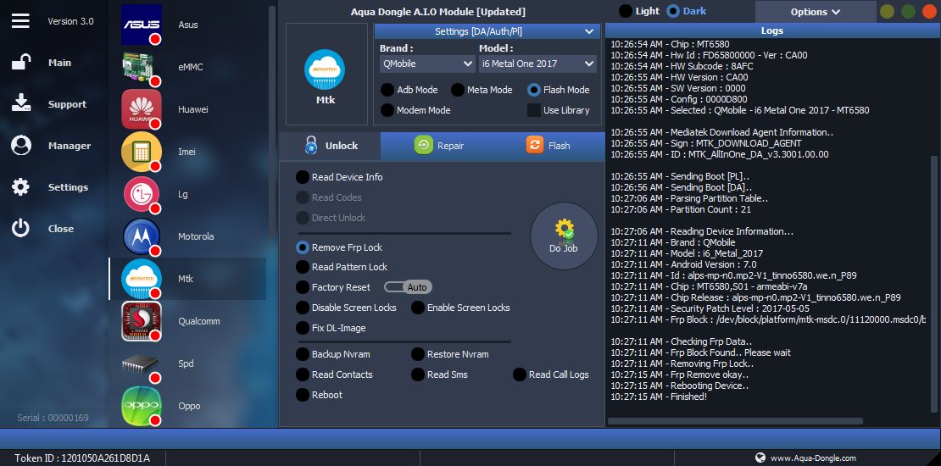Select the eMMC motherboard icon
This screenshot has height=466, width=941.
142,67
